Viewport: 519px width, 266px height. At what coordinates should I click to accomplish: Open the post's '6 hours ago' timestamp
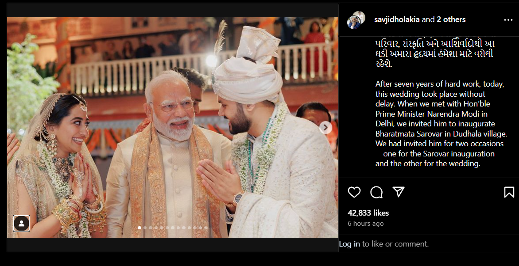click(365, 224)
